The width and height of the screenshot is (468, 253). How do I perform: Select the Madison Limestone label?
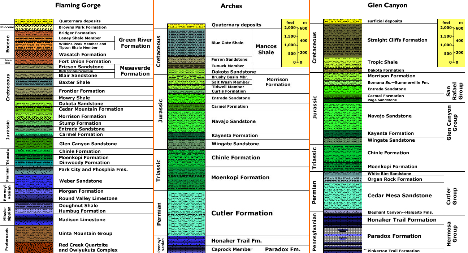pos(82,220)
